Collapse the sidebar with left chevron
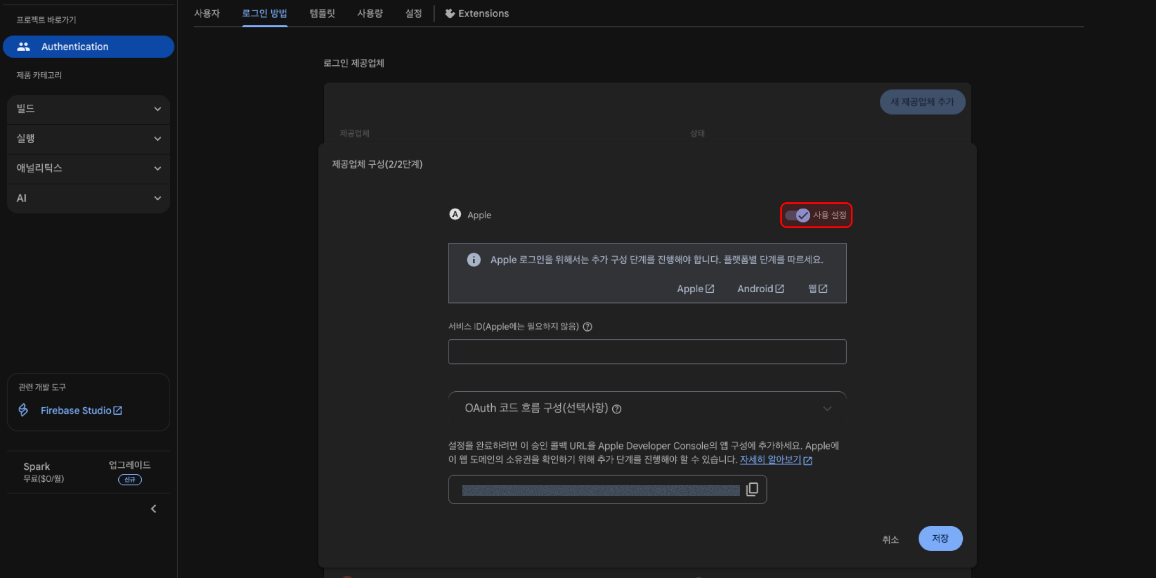 click(154, 509)
